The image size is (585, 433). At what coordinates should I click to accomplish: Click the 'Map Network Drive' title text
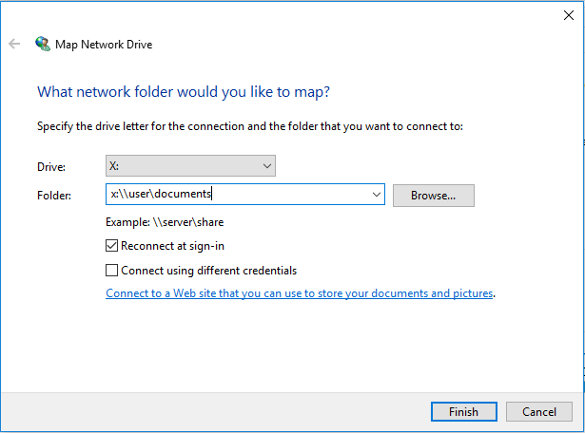[x=104, y=45]
